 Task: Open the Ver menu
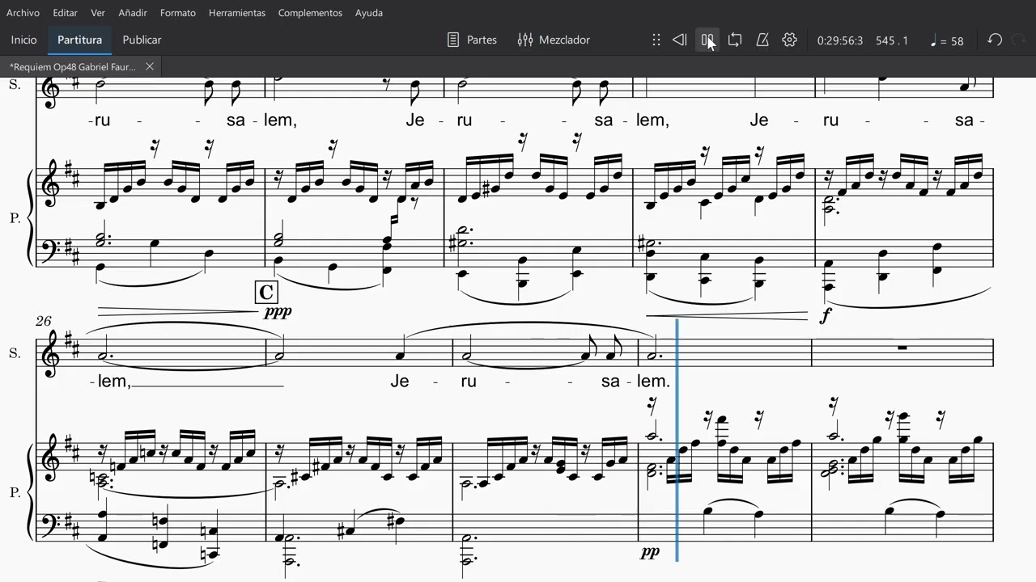(x=98, y=13)
